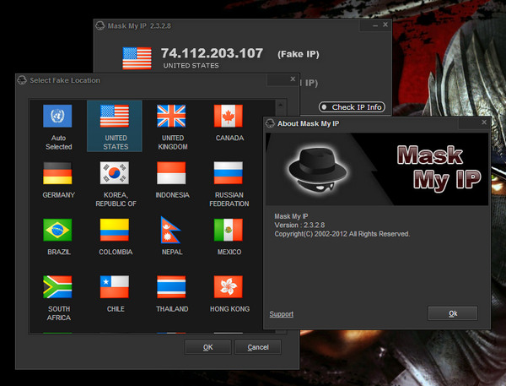Choose the South Africa flag icon
This screenshot has height=386, width=506.
coord(57,286)
